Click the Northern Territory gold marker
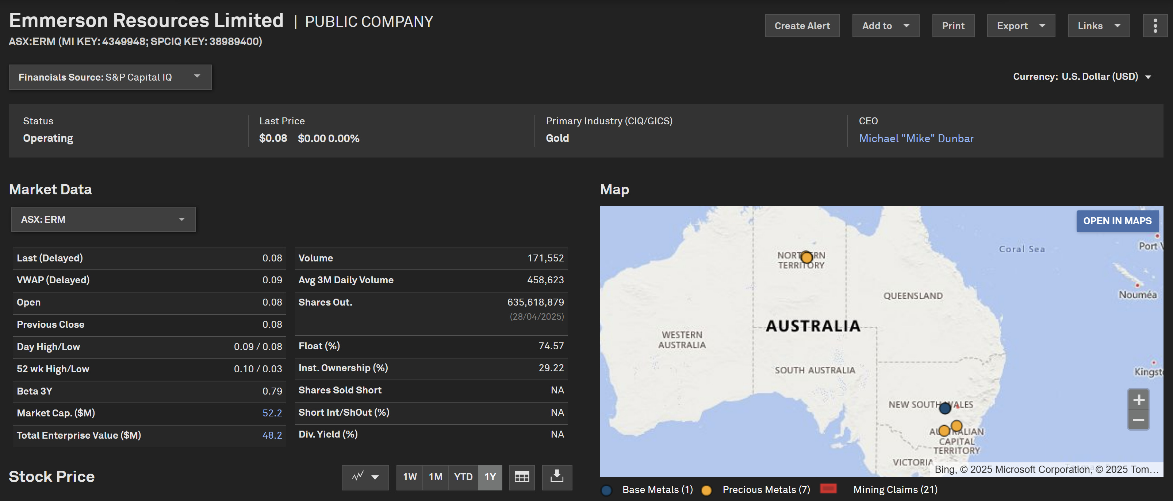Image resolution: width=1173 pixels, height=501 pixels. pyautogui.click(x=806, y=257)
